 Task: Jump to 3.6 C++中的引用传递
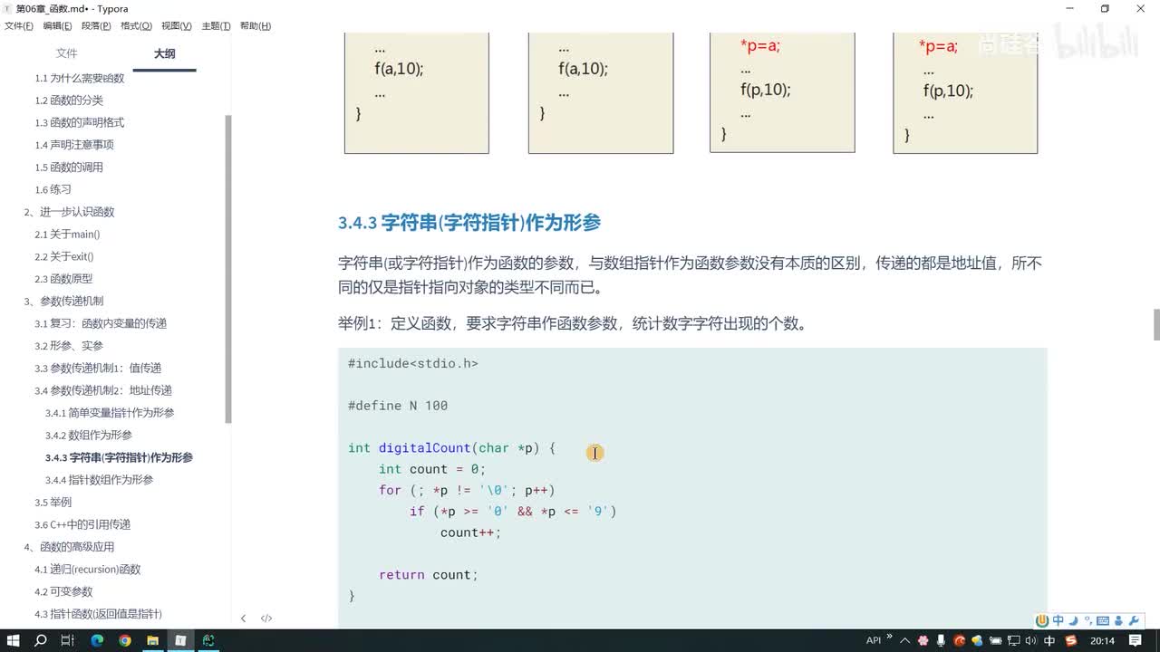[82, 525]
